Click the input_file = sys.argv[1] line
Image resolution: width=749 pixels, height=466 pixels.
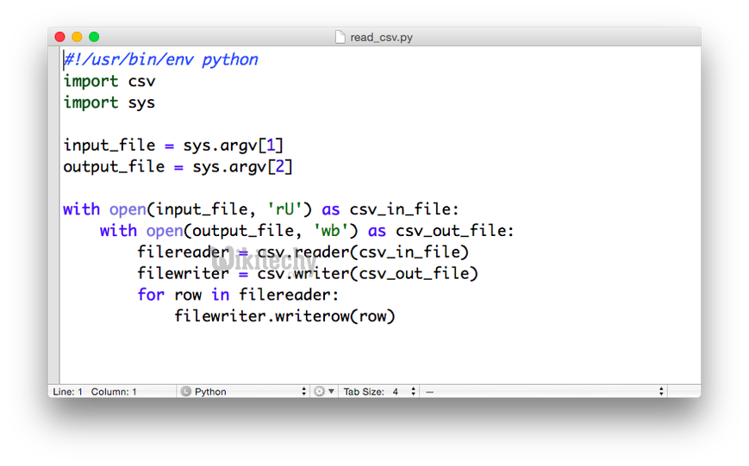173,146
